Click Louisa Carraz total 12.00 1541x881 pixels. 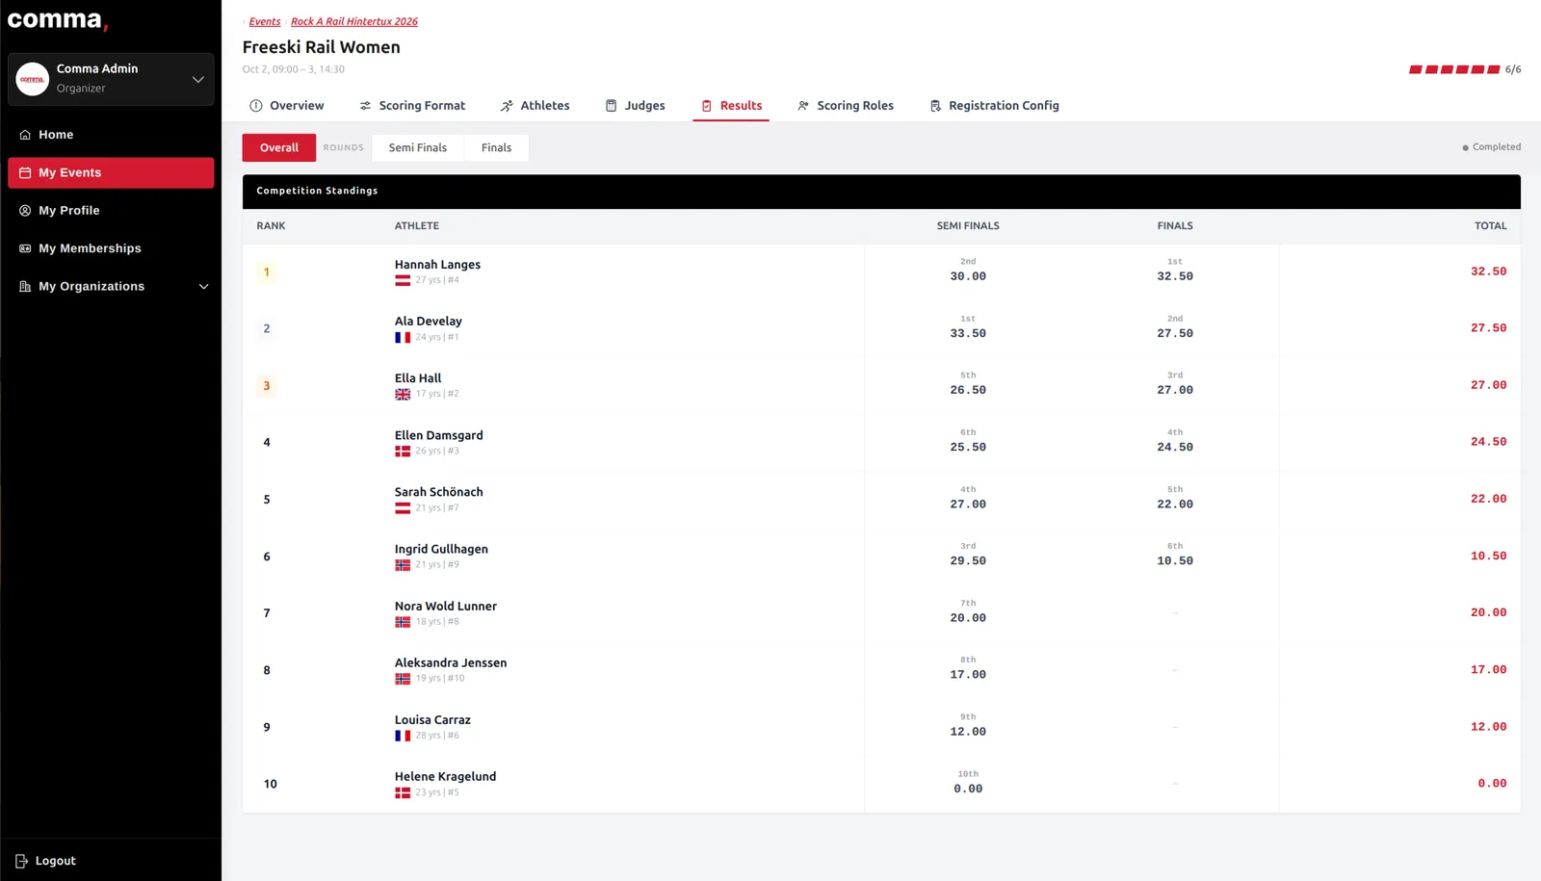(x=1488, y=727)
